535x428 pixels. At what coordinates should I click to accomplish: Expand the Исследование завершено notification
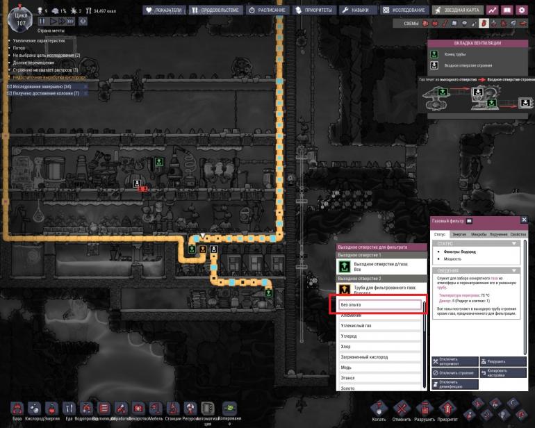coord(43,86)
